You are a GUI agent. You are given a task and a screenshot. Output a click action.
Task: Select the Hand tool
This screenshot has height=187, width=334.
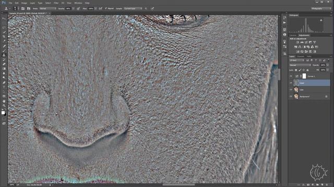point(4,101)
